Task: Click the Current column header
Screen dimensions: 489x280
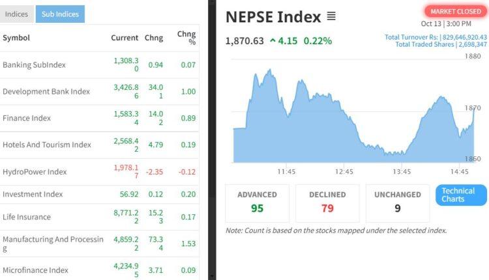Action: point(125,38)
